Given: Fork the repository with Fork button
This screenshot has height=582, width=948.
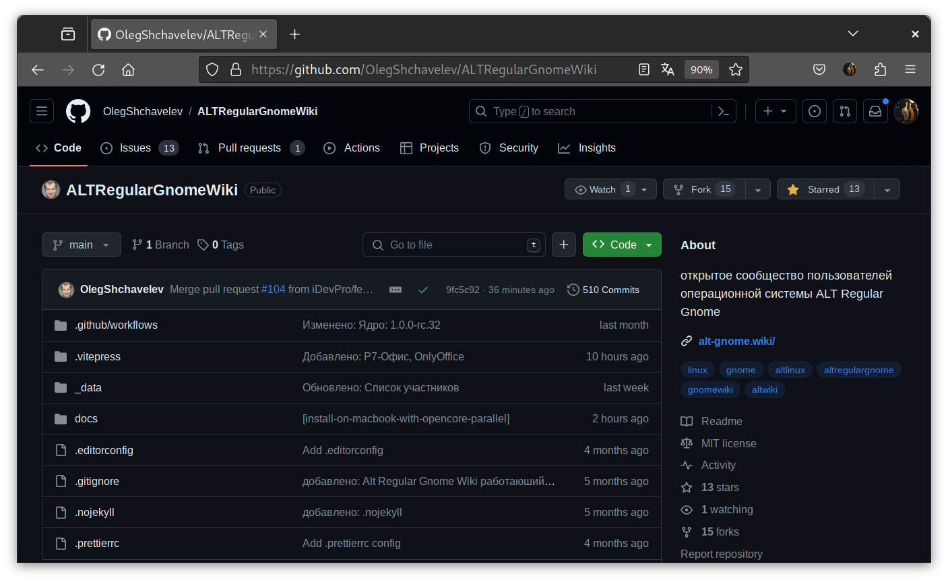Looking at the screenshot, I should 704,189.
